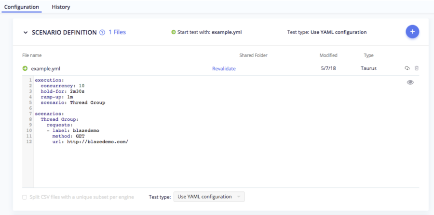This screenshot has width=434, height=215.
Task: Select the example.yml file name
Action: click(x=46, y=69)
